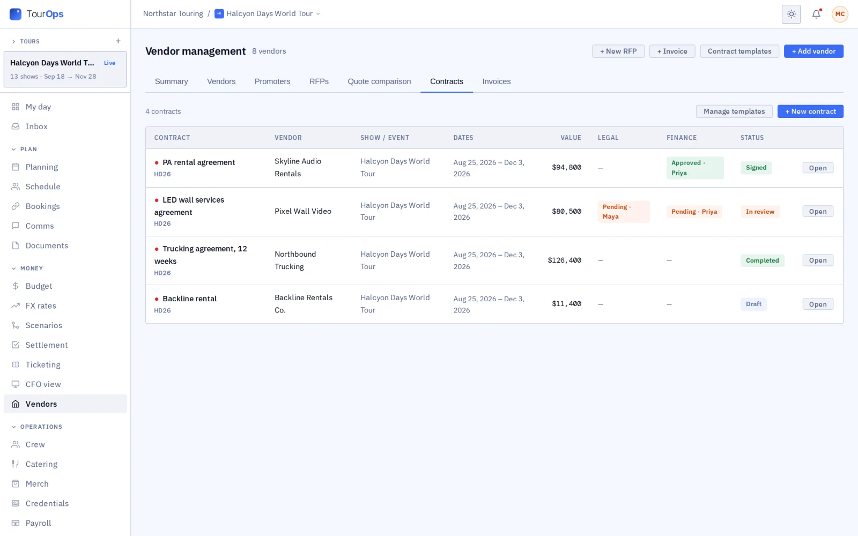Viewport: 858px width, 536px height.
Task: Switch to the Invoices tab
Action: [496, 81]
